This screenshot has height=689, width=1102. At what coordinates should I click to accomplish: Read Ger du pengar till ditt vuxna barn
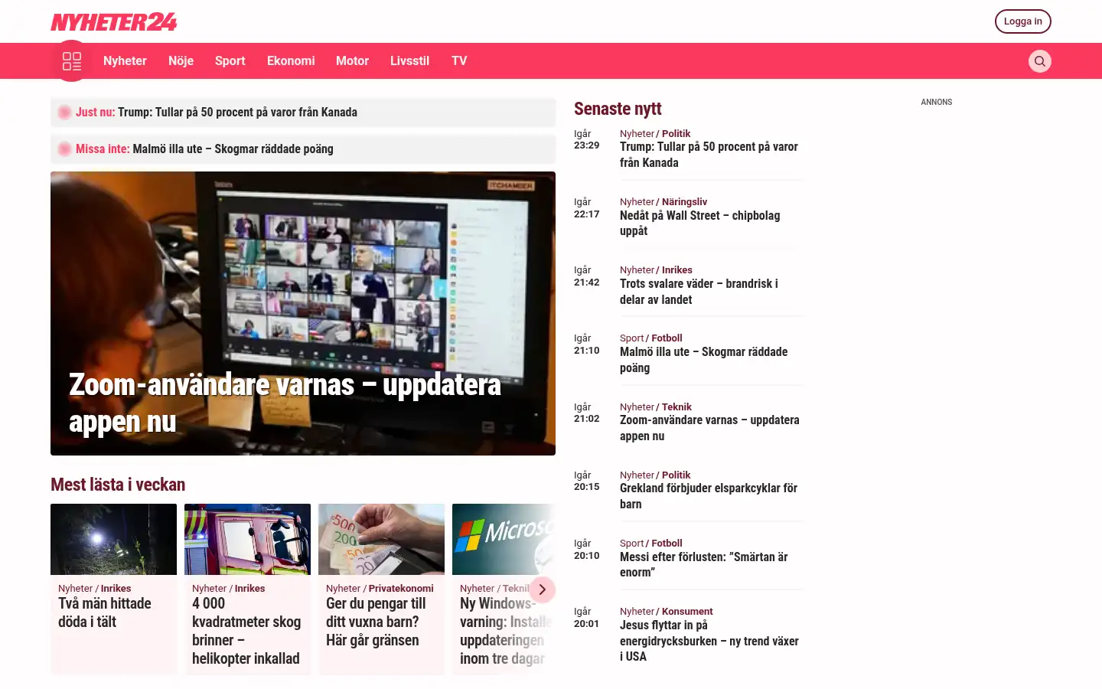click(x=376, y=622)
